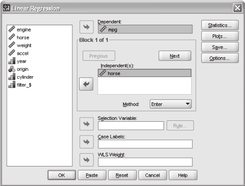The width and height of the screenshot is (245, 186).
Task: Click the Linear Regression title bar icon
Action: (7, 8)
